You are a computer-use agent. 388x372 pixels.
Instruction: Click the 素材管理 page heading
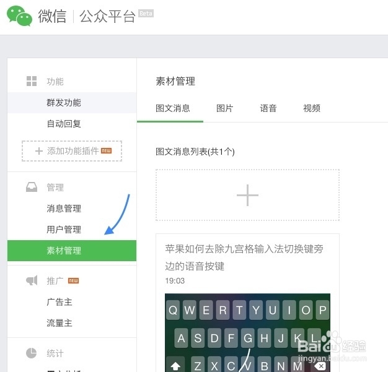click(175, 81)
